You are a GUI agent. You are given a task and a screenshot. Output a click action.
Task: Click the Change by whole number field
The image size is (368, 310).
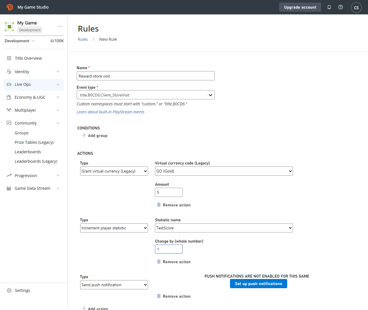pyautogui.click(x=169, y=249)
